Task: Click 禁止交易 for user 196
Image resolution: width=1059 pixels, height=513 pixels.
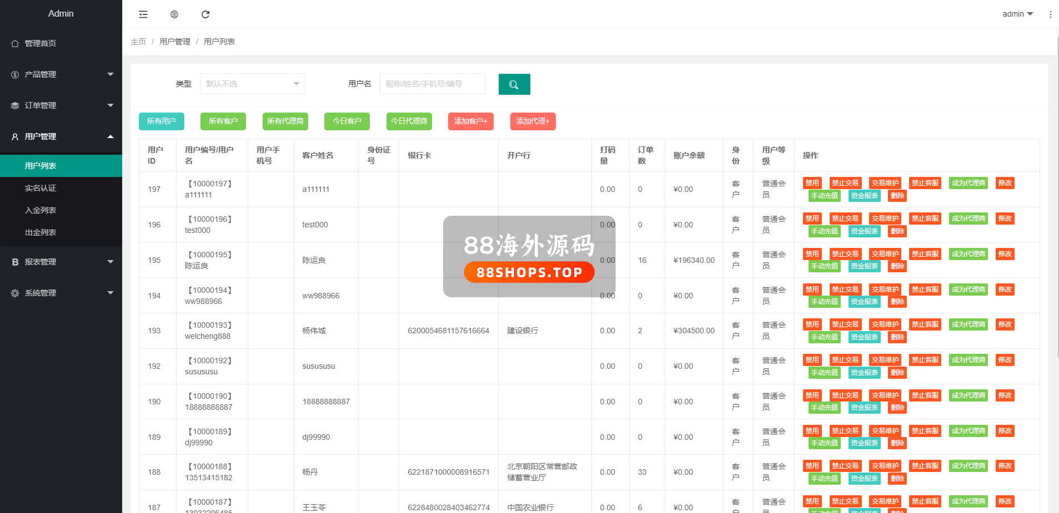Action: (x=845, y=219)
